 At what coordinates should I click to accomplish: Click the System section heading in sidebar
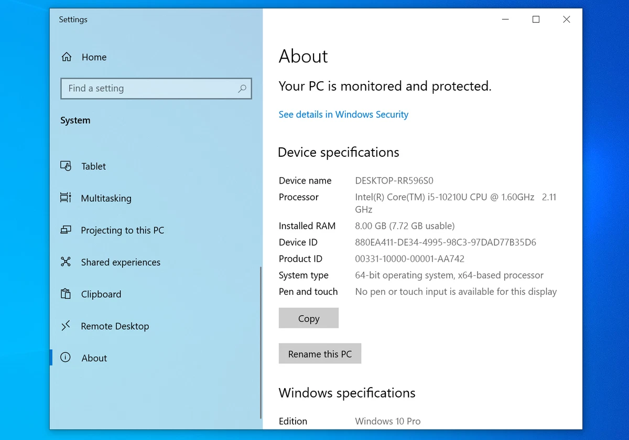(x=75, y=120)
